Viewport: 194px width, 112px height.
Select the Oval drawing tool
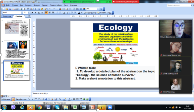39,99
